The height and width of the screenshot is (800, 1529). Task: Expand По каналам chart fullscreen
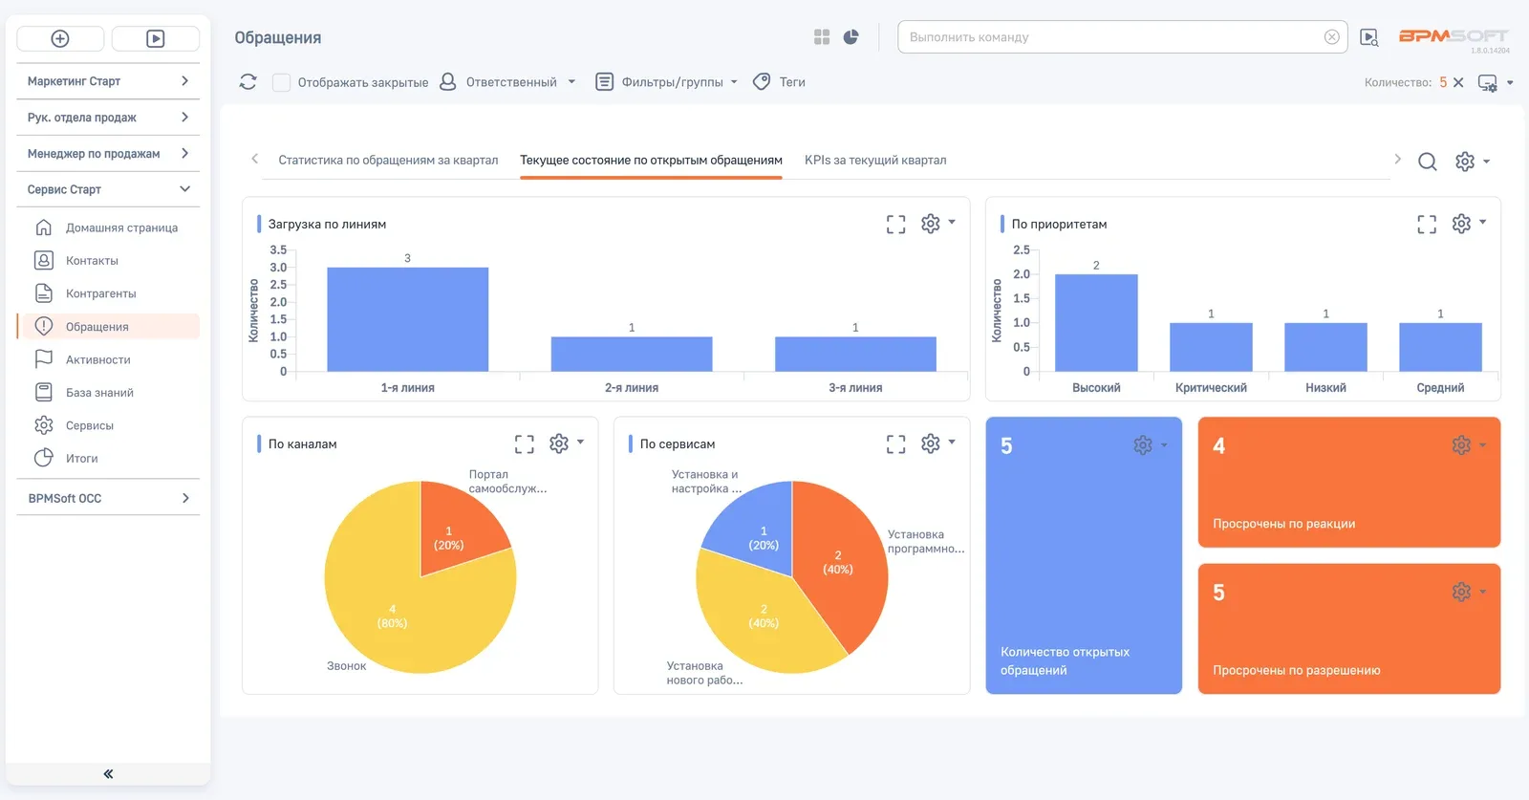525,444
